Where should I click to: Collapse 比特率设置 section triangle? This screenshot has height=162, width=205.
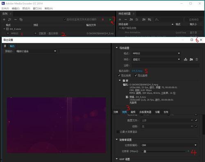click(x=117, y=139)
